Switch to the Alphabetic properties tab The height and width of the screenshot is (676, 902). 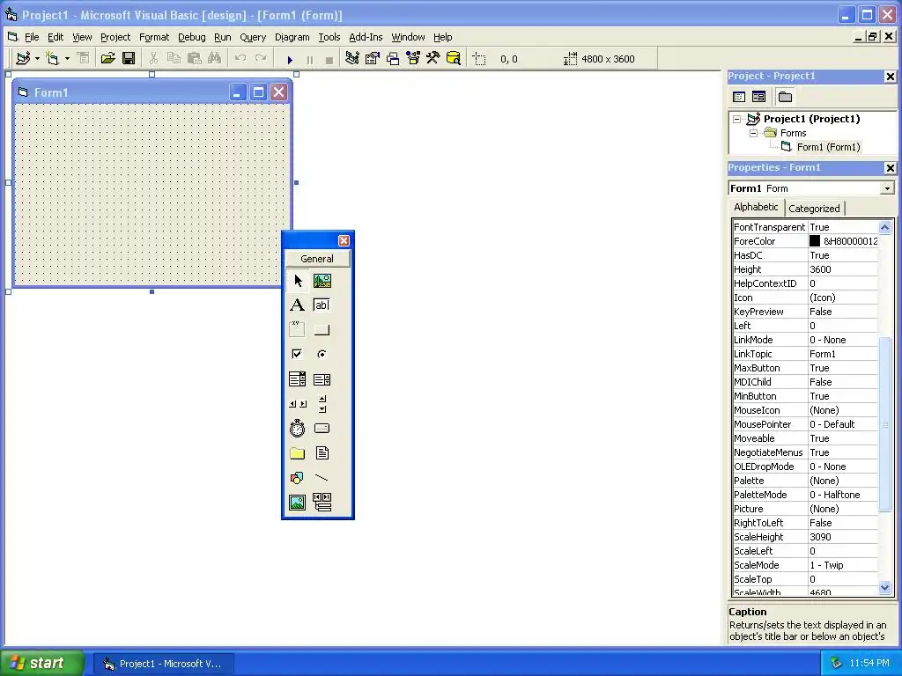pyautogui.click(x=756, y=207)
